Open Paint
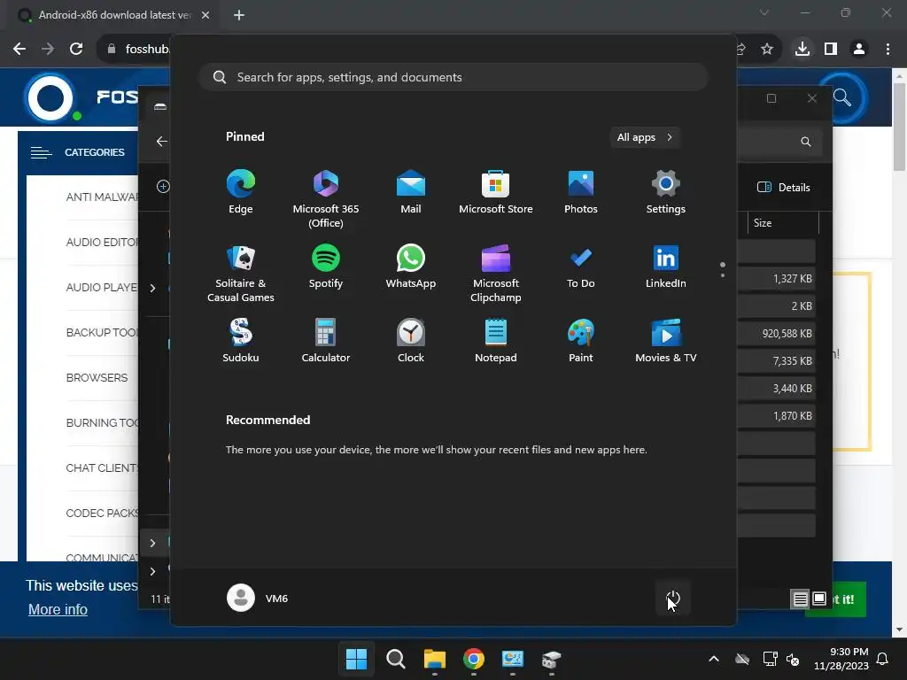907x680 pixels. click(581, 341)
